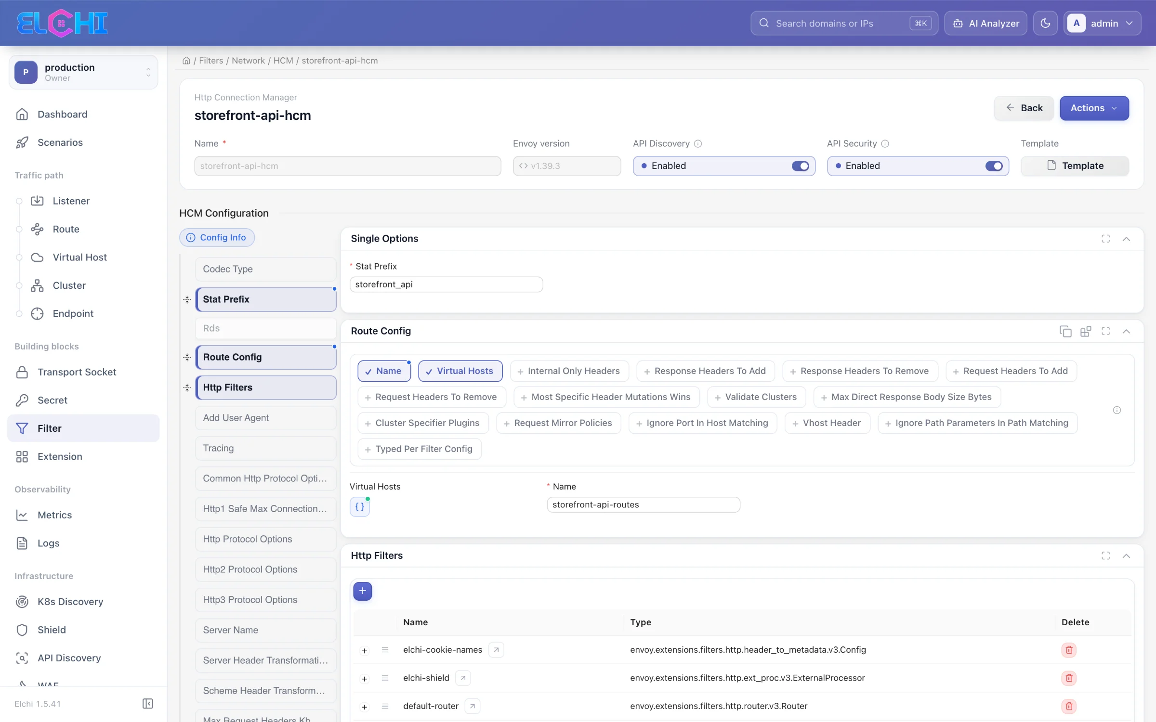This screenshot has width=1156, height=722.
Task: Toggle API Security switch
Action: [994, 166]
